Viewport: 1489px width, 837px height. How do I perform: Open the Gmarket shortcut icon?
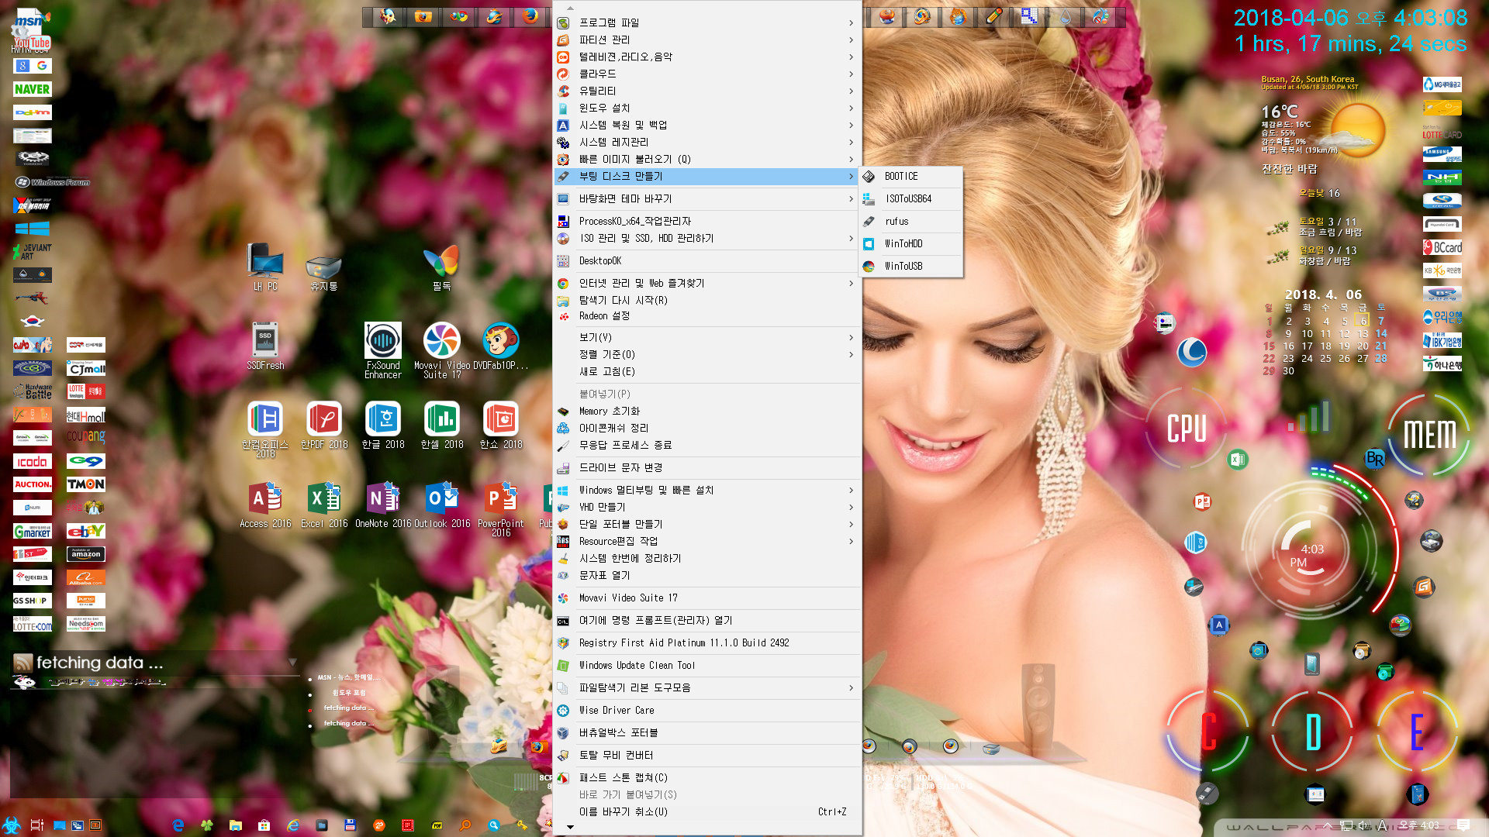[x=33, y=531]
